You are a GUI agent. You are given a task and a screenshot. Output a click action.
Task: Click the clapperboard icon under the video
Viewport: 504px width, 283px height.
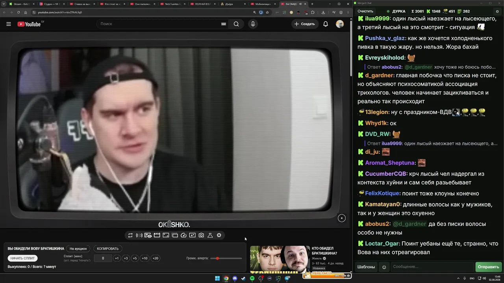[x=157, y=235]
